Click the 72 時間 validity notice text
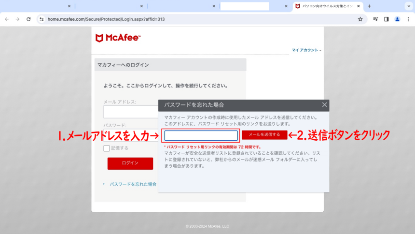 pyautogui.click(x=213, y=147)
